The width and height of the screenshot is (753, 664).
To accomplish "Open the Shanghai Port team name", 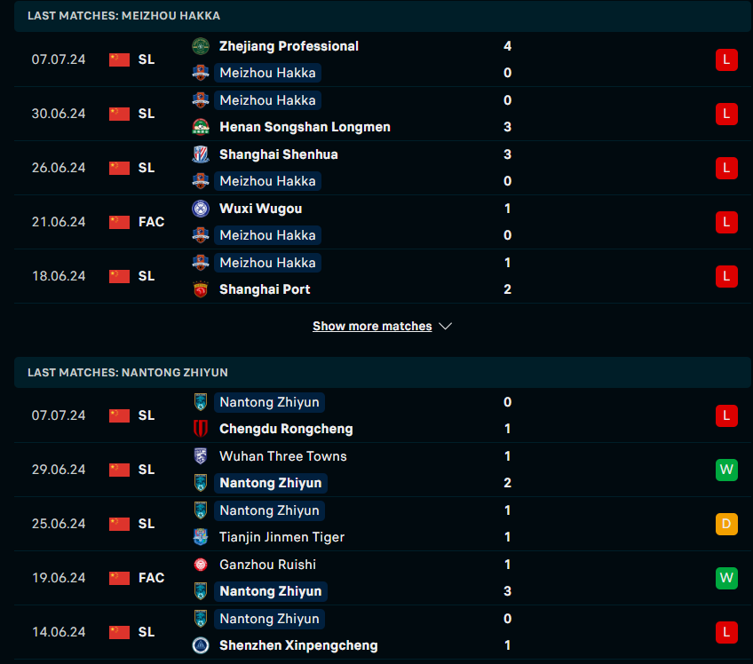I will (x=265, y=289).
